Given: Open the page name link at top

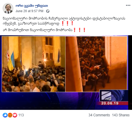Looking at the screenshot, I should tap(32, 6).
